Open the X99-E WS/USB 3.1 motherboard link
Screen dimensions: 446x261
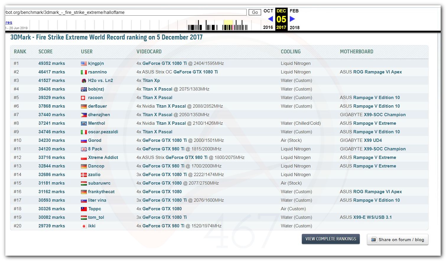(372, 217)
